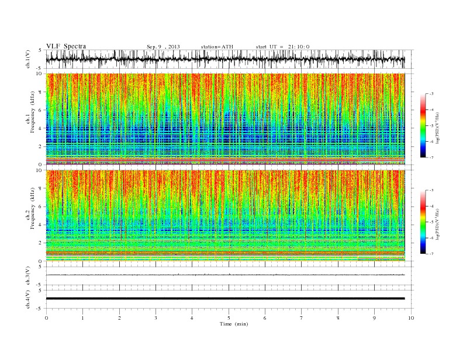Viewport: 463px width, 357px height.
Task: Click the time axis tick label '3'
Action: coord(156,318)
